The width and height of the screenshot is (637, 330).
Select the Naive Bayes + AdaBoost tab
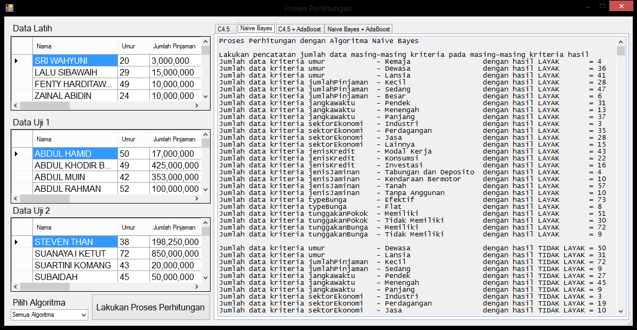tap(358, 29)
